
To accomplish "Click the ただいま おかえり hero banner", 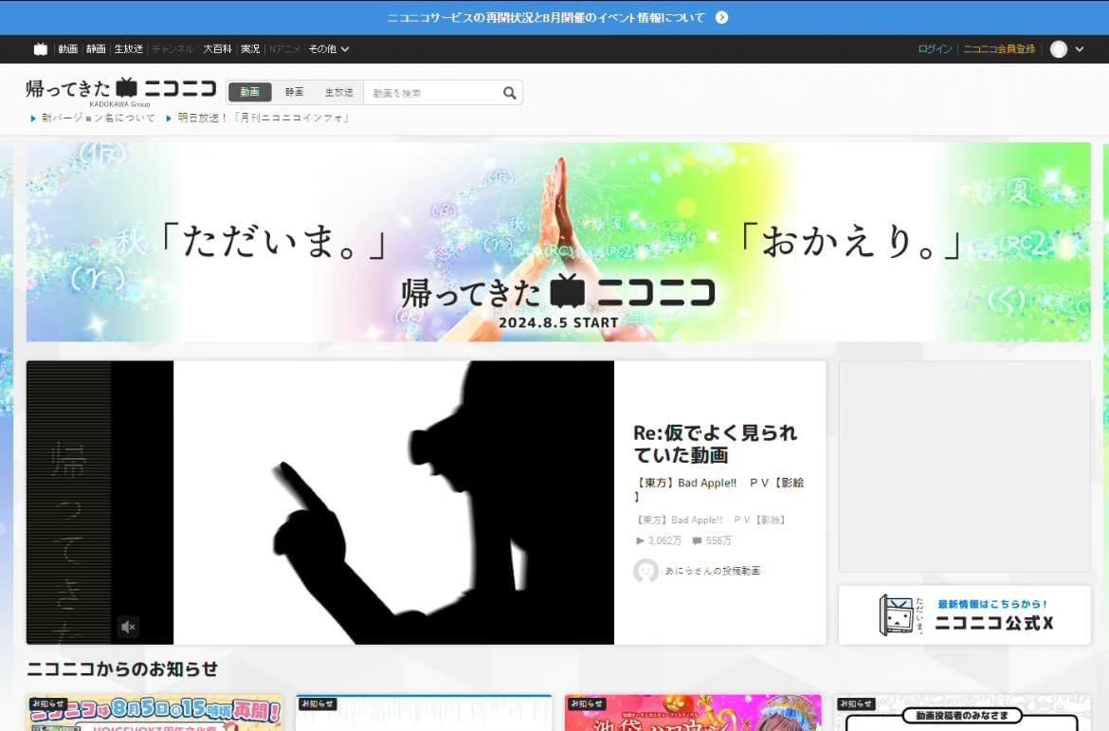I will point(558,242).
